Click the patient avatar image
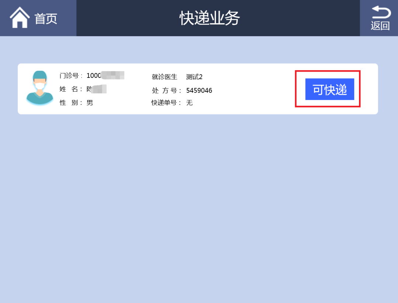This screenshot has height=303, width=398. tap(40, 88)
